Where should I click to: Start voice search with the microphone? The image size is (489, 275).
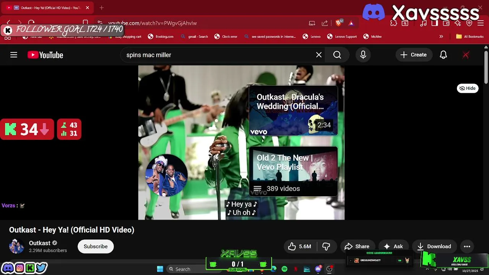coord(363,55)
